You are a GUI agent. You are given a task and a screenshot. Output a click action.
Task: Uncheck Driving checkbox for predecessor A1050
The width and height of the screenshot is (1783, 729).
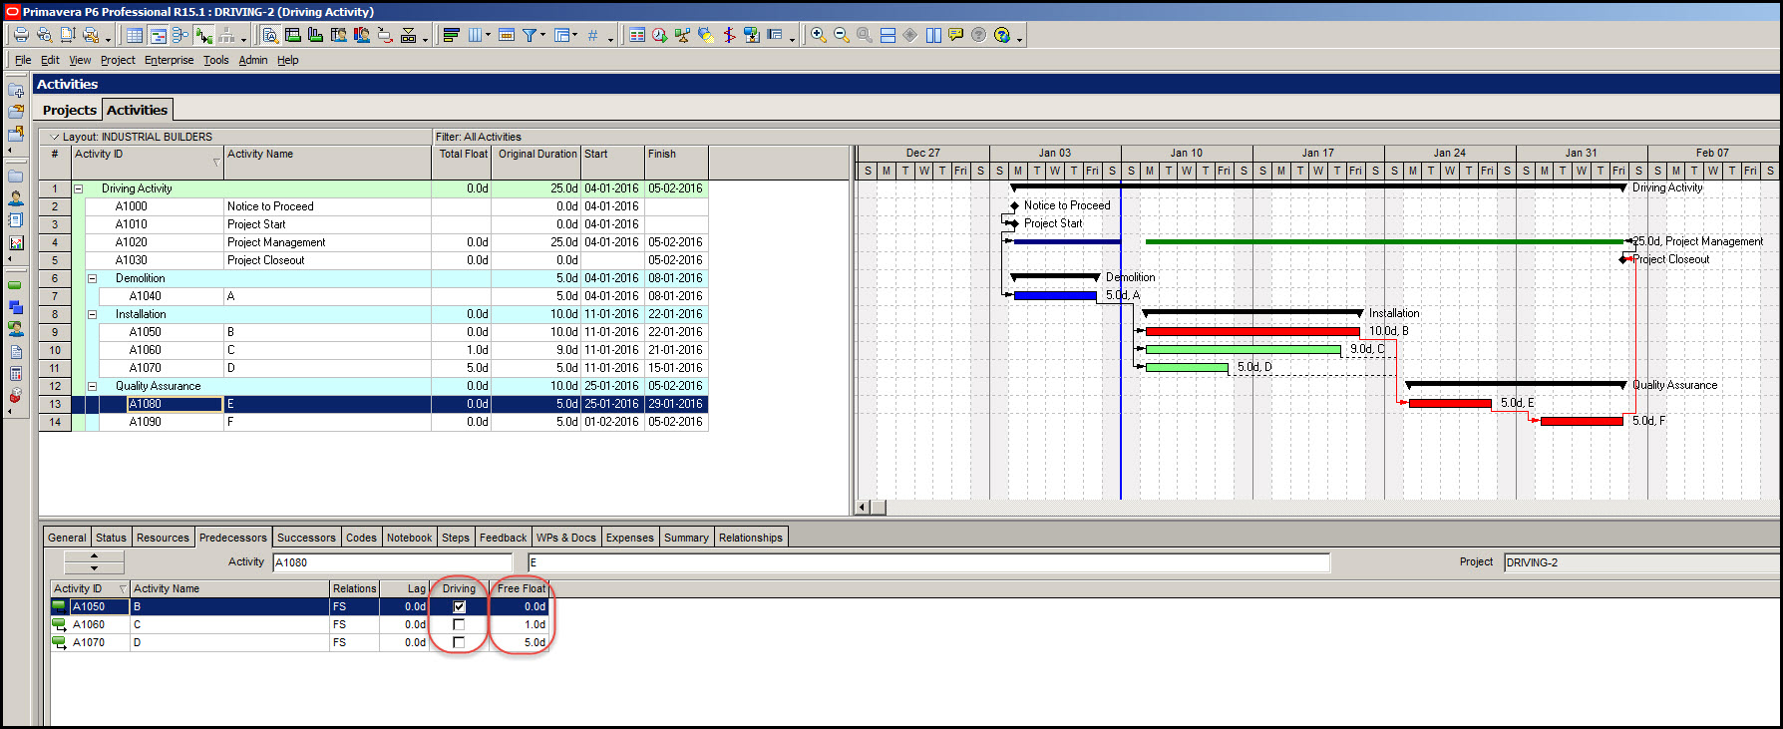click(x=459, y=606)
